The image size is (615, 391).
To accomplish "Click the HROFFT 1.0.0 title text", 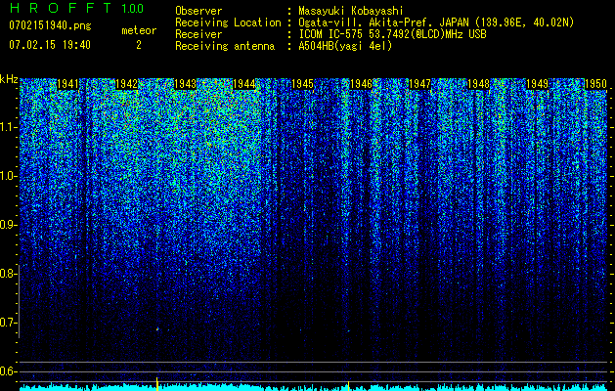I will click(x=76, y=8).
